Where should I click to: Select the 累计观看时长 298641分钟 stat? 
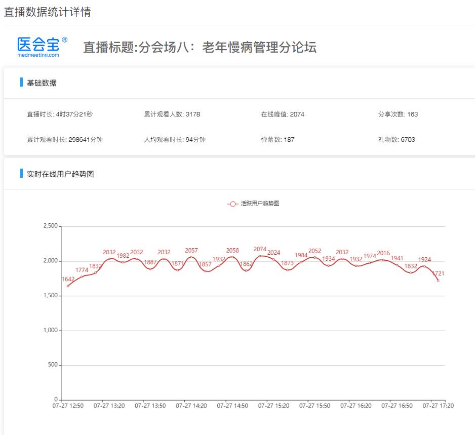(x=64, y=140)
